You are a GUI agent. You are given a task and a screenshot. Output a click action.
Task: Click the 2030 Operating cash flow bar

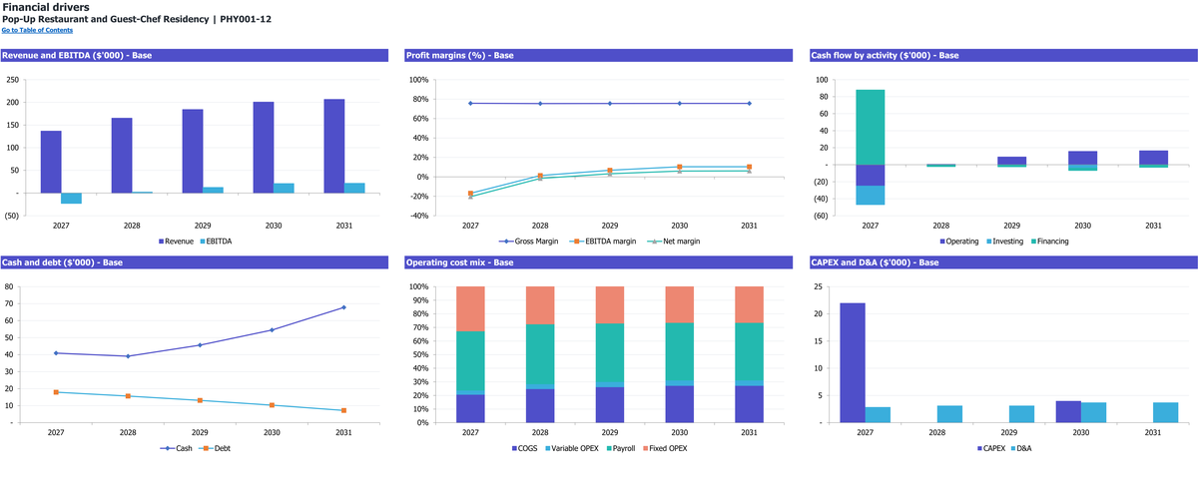click(1083, 158)
